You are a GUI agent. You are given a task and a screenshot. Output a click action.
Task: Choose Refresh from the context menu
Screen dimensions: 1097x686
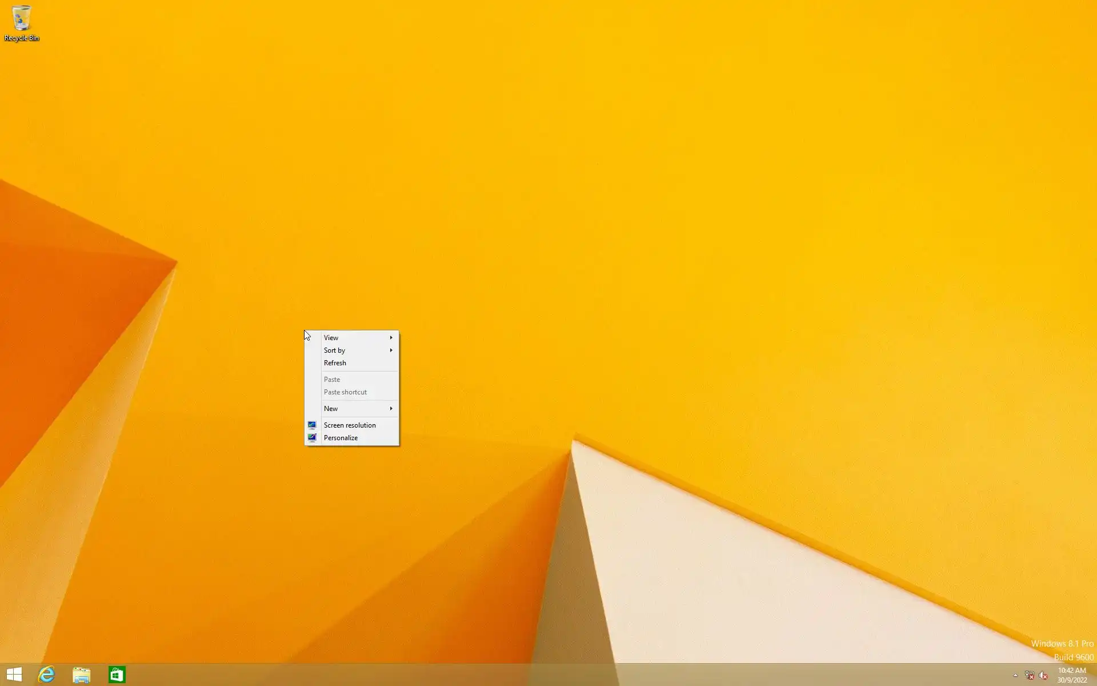pyautogui.click(x=335, y=363)
